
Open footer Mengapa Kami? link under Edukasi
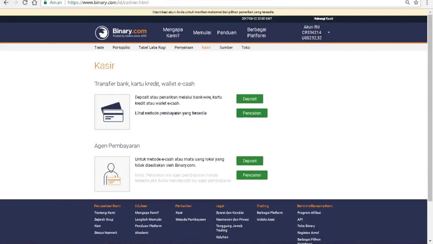[x=147, y=213]
